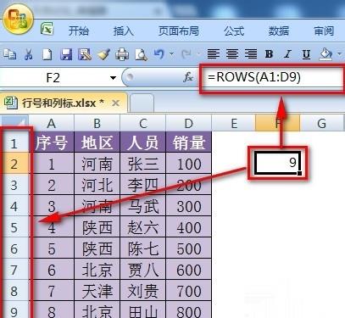Click the Undo arrow
The image size is (345, 318).
click(x=159, y=53)
